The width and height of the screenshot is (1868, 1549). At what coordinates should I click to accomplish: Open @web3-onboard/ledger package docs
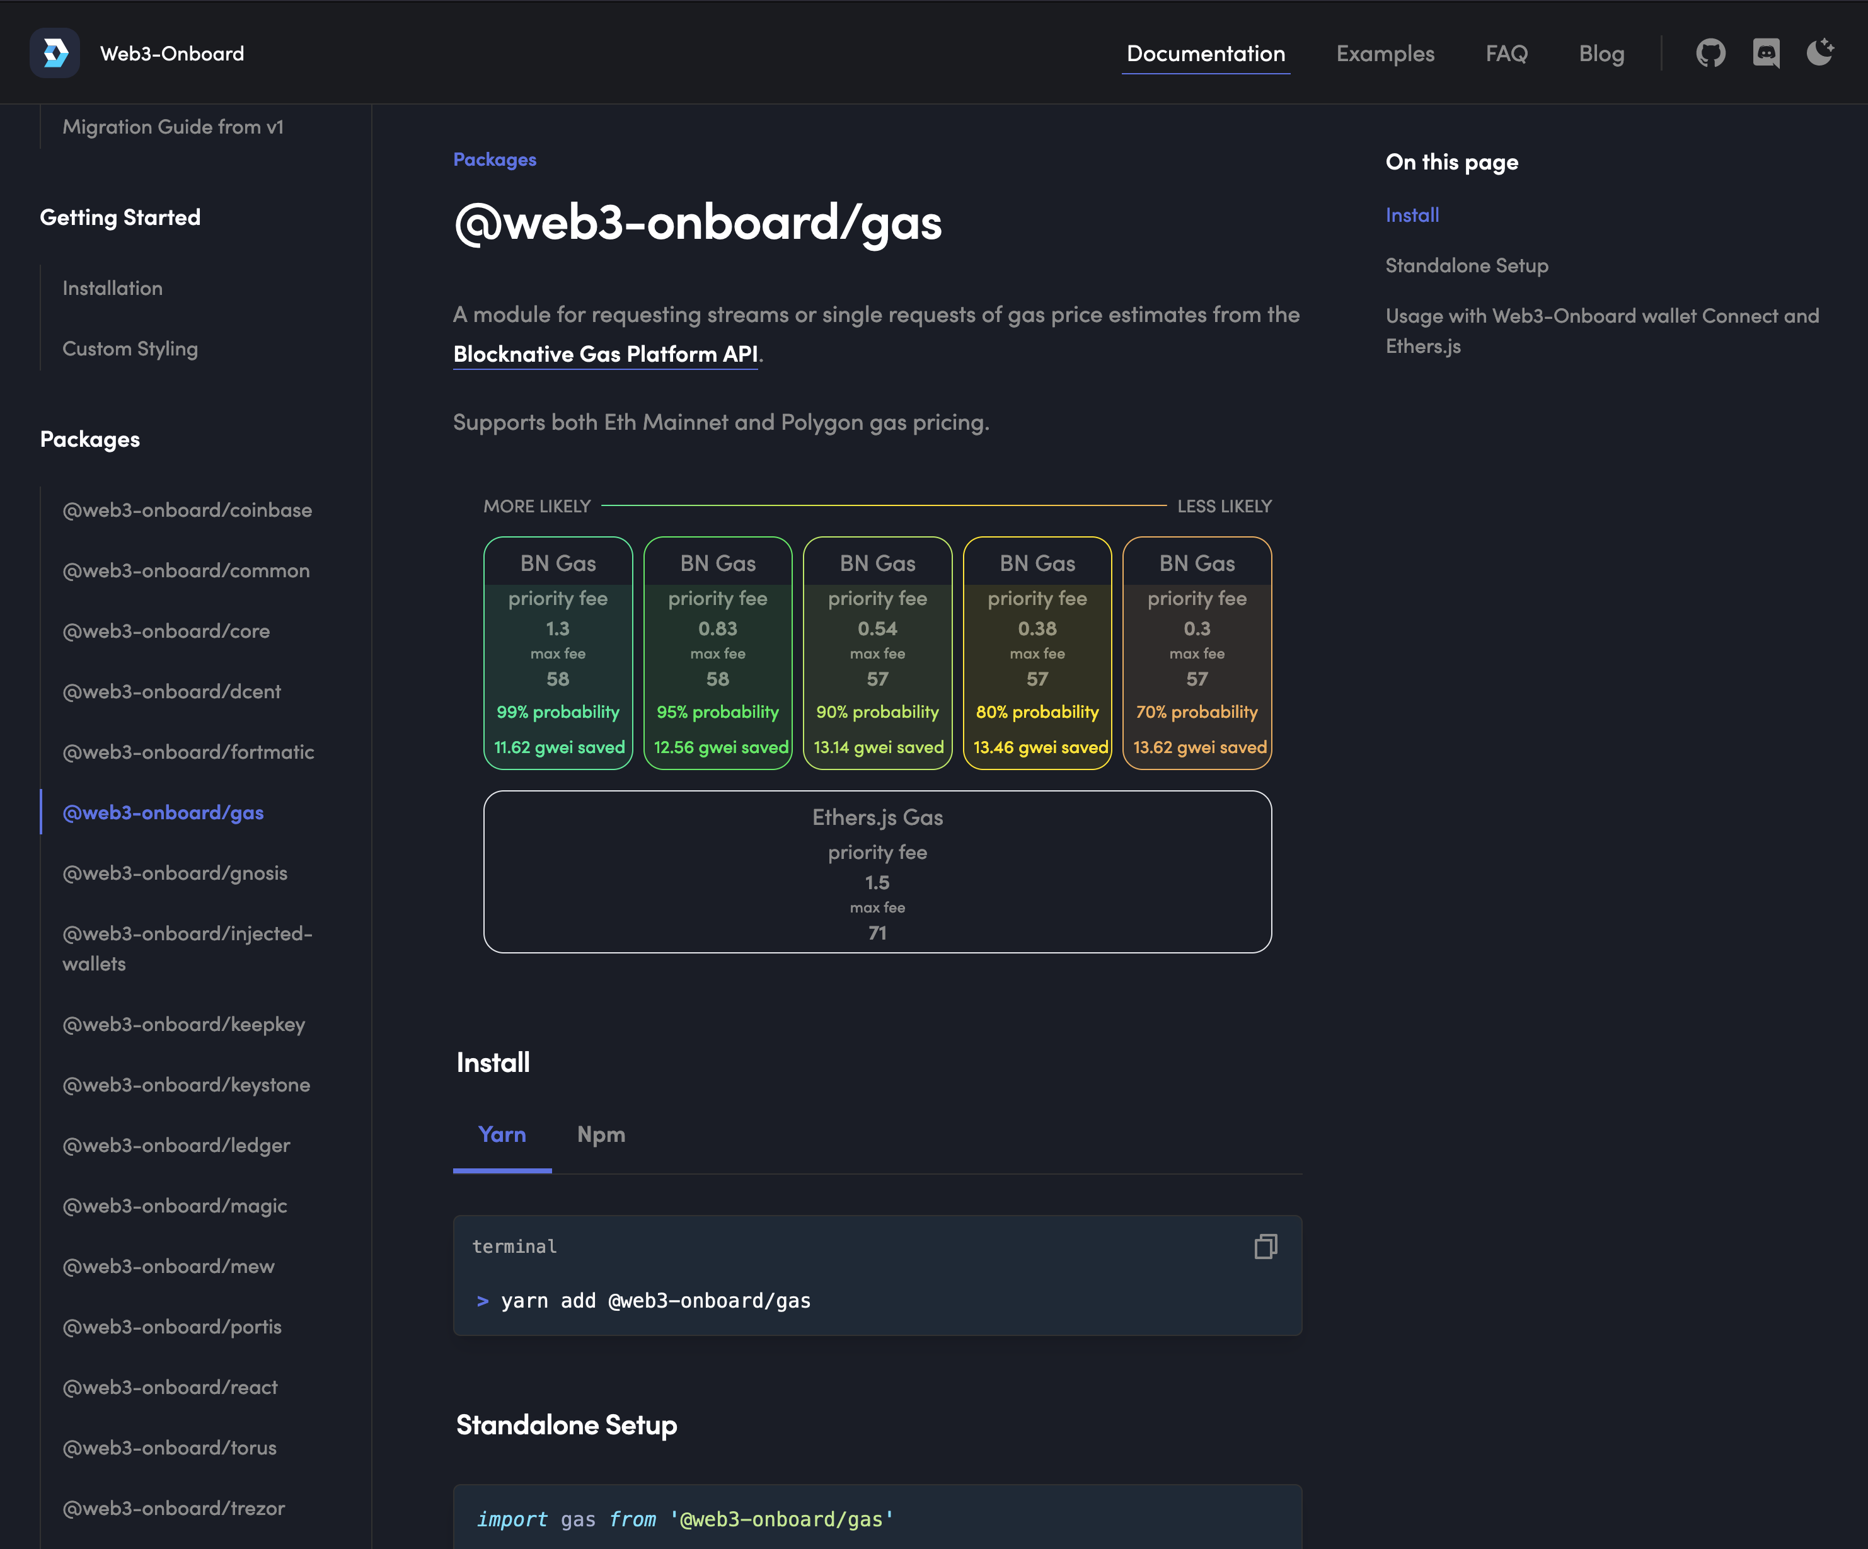click(x=176, y=1145)
